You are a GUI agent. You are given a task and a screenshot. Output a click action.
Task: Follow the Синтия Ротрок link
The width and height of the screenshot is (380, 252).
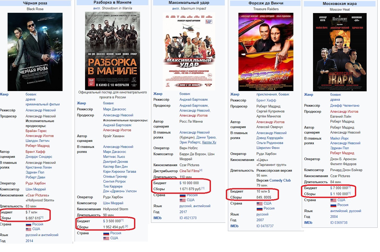coord(114,182)
